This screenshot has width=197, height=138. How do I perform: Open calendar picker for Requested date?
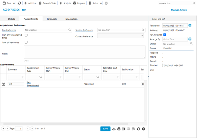[190, 26]
